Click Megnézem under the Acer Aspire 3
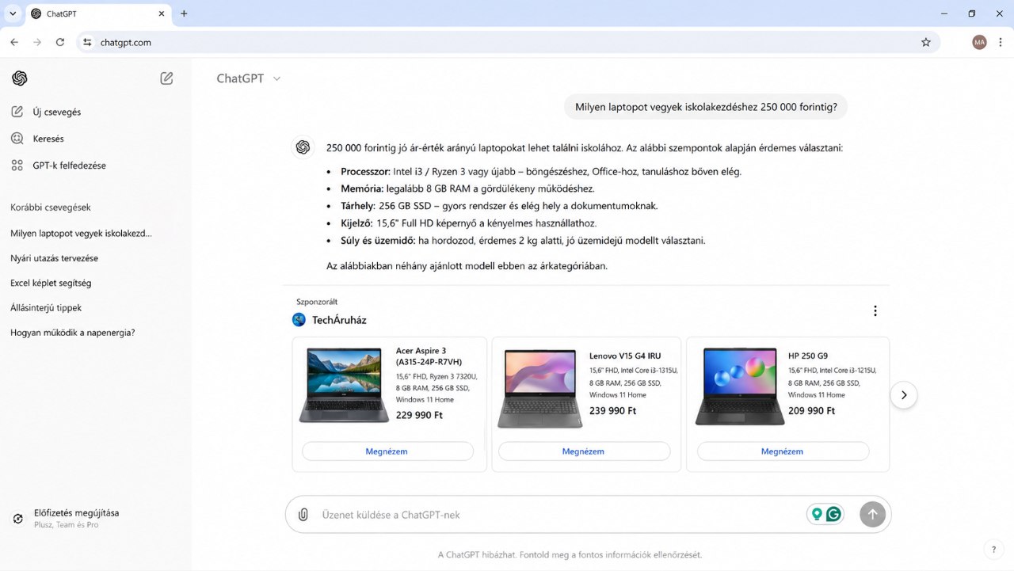The image size is (1014, 571). 387,451
